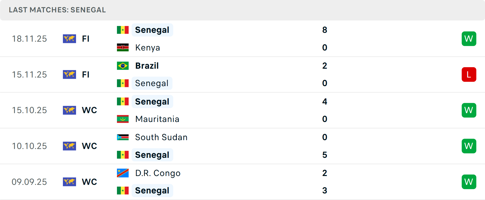This screenshot has width=485, height=200.
Task: Click the South Sudan flag icon
Action: coord(123,137)
